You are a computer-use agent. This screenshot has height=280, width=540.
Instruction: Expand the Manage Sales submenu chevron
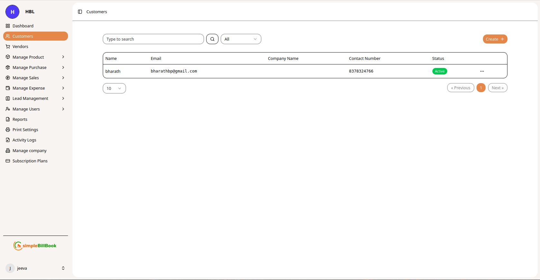pos(63,78)
